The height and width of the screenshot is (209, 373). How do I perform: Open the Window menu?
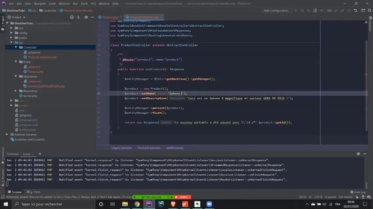coord(104,3)
